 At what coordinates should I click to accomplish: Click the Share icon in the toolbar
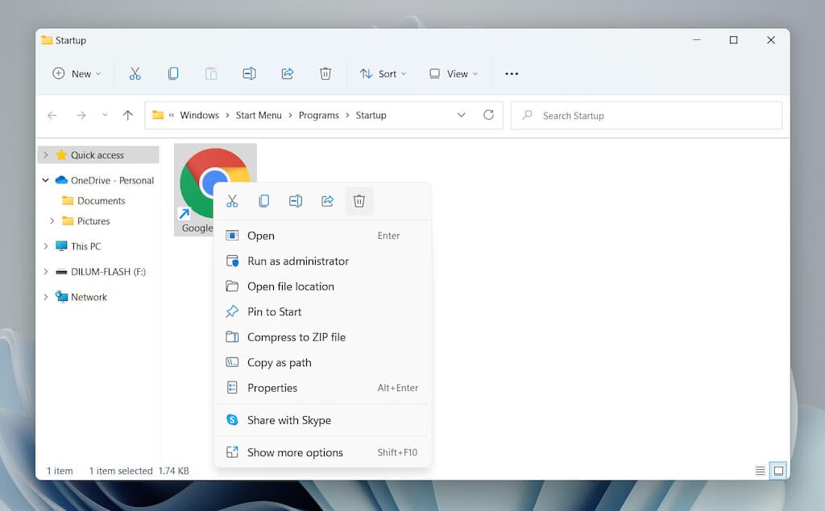coord(288,73)
